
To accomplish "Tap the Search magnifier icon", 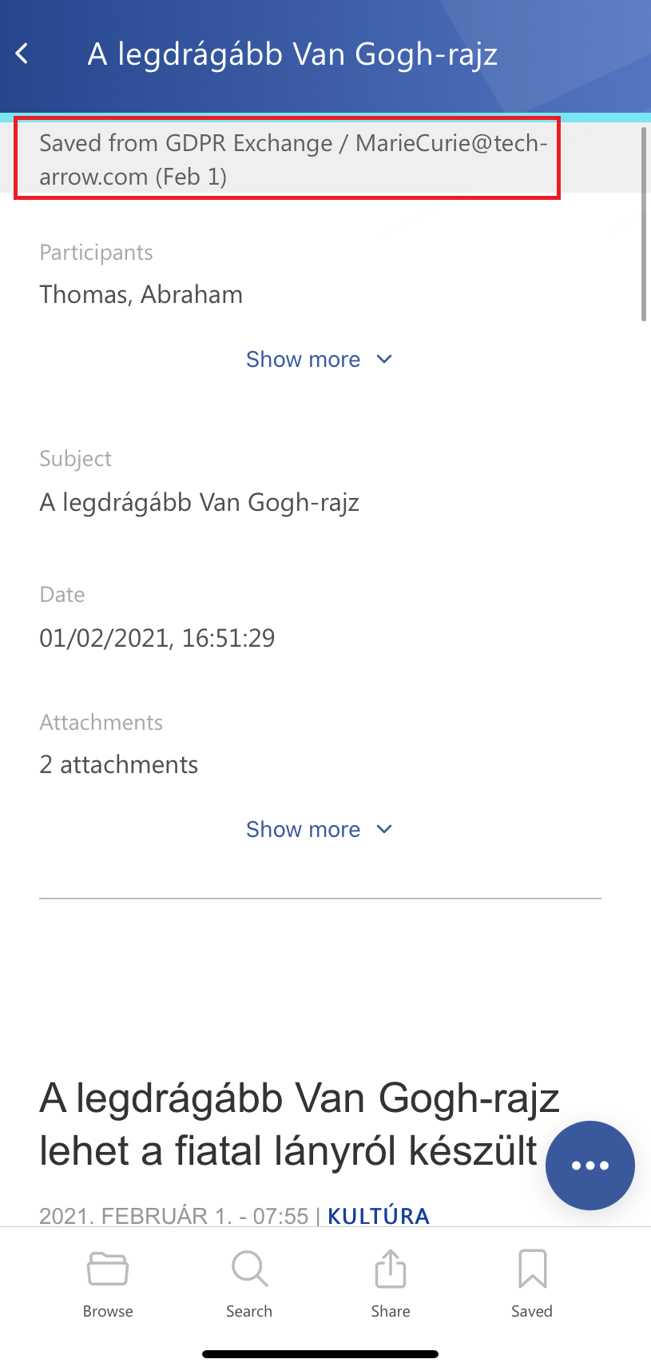I will pos(249,1269).
